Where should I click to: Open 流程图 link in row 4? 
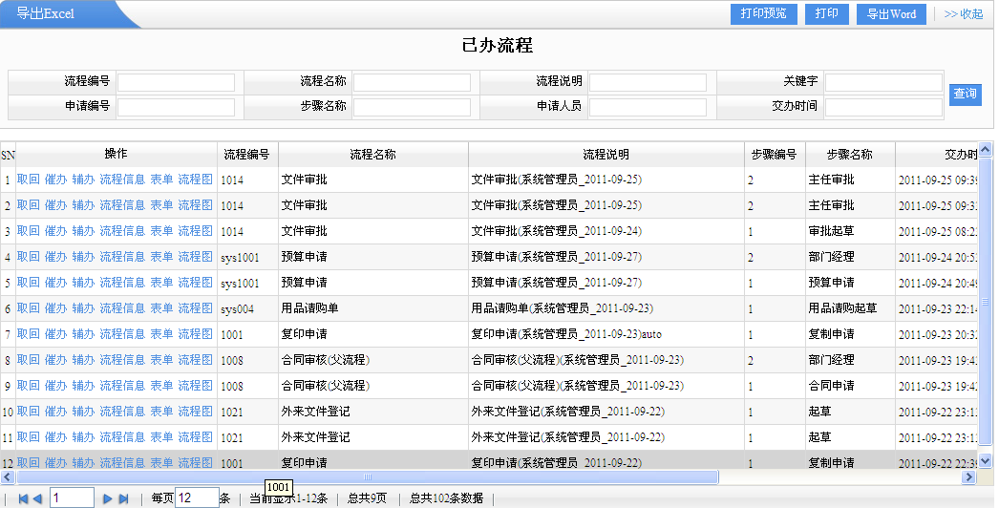click(x=195, y=257)
